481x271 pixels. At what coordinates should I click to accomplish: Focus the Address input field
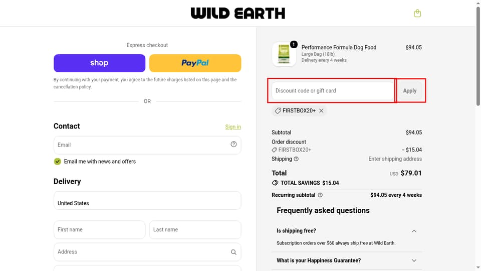coord(147,252)
